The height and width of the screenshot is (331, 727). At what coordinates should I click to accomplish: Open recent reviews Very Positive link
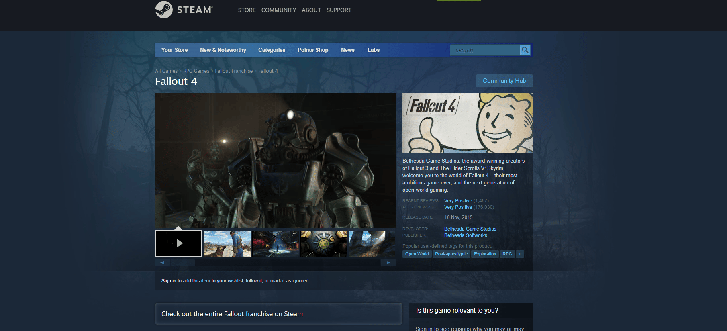click(458, 201)
